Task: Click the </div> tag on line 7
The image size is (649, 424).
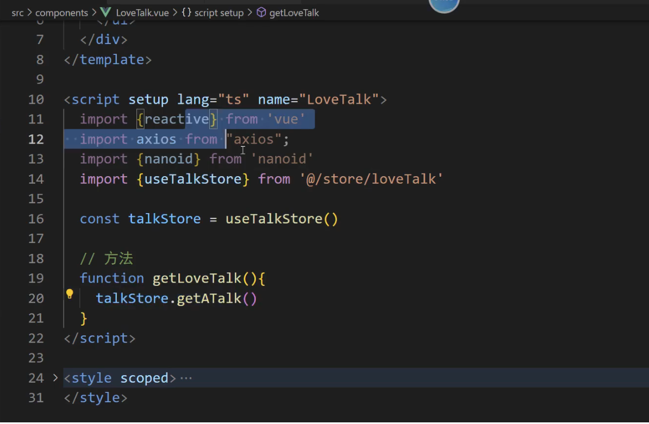Action: pos(104,40)
